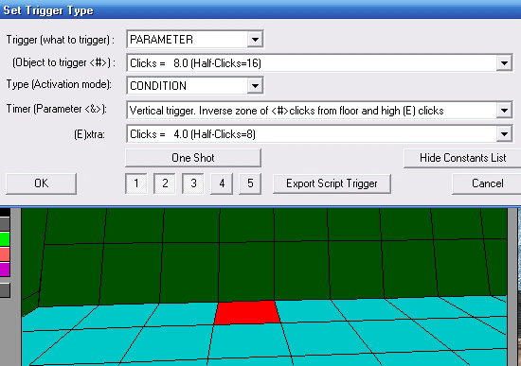The height and width of the screenshot is (366, 521).
Task: Open the (E)xtra clicks dropdown
Action: (x=504, y=134)
